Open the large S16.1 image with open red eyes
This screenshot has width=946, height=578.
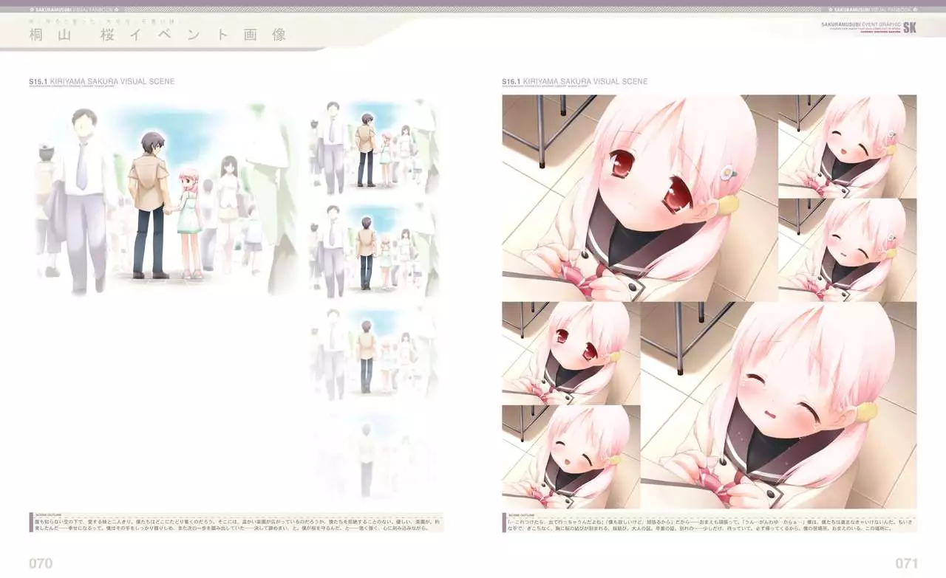click(x=640, y=198)
